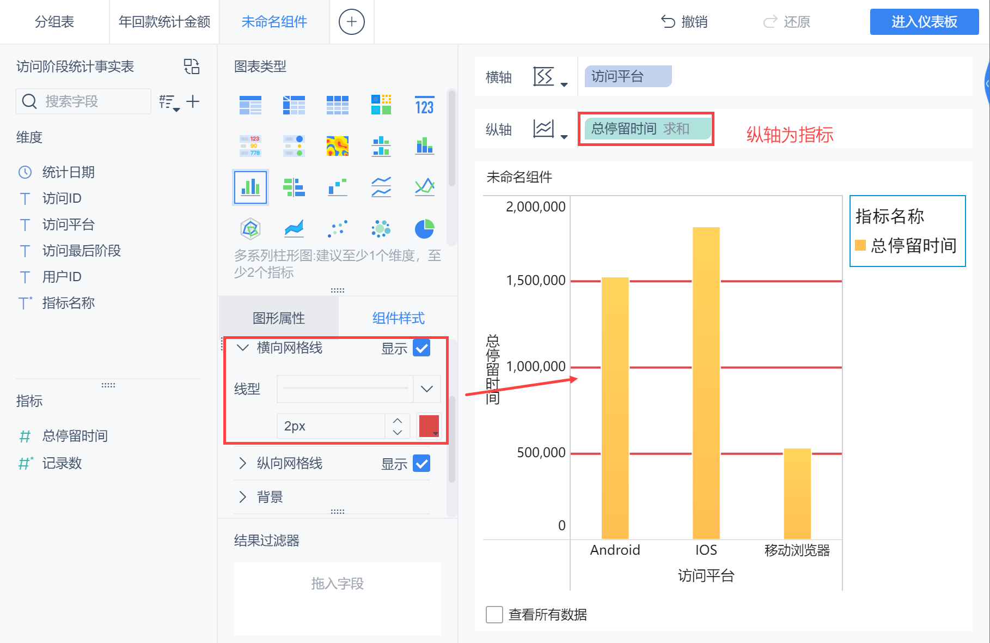The height and width of the screenshot is (643, 990).
Task: Select the waterfall chart type icon
Action: pyautogui.click(x=338, y=187)
